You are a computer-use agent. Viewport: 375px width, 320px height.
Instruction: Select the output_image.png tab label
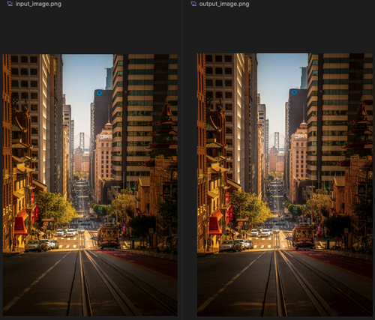[224, 4]
